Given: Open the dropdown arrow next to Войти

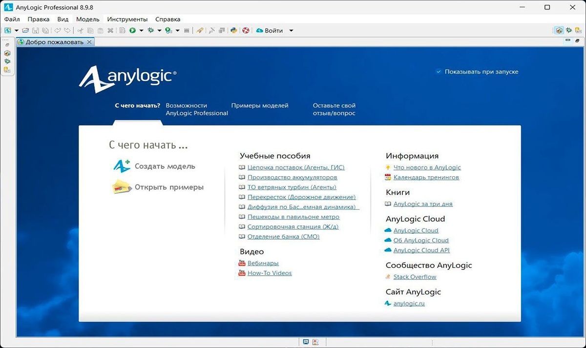Looking at the screenshot, I should [x=291, y=30].
